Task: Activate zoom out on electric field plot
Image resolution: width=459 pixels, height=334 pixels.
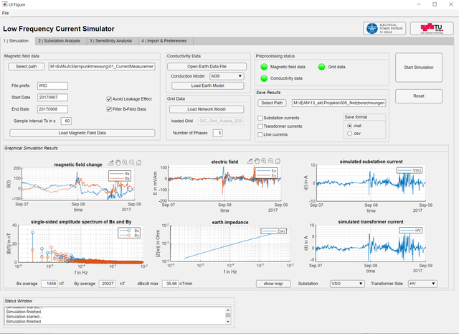Action: click(x=271, y=161)
